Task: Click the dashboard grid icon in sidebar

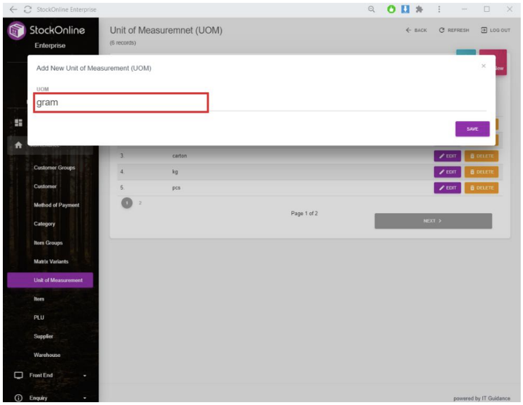Action: click(x=18, y=123)
